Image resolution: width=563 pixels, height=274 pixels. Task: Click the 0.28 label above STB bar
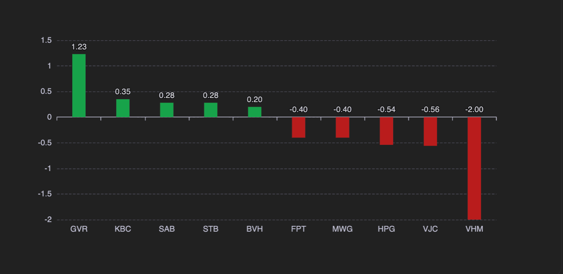(x=211, y=95)
